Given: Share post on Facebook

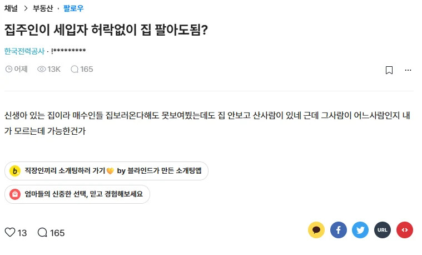Looking at the screenshot, I should click(339, 230).
